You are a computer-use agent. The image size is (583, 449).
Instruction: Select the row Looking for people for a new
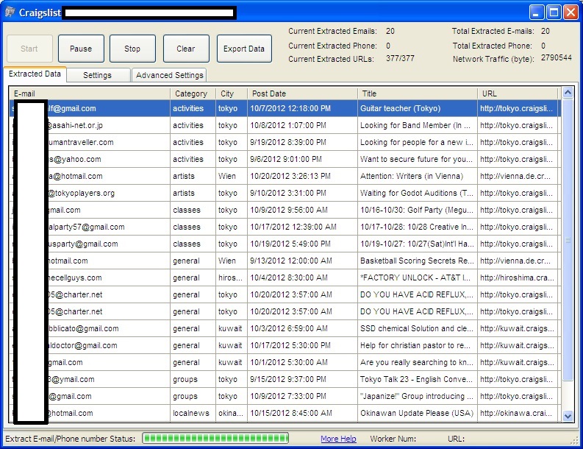tap(284, 142)
